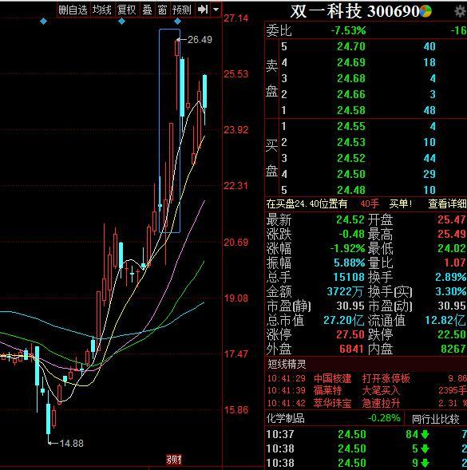Click sell 2 price 24.66
The width and height of the screenshot is (467, 470).
coord(351,94)
